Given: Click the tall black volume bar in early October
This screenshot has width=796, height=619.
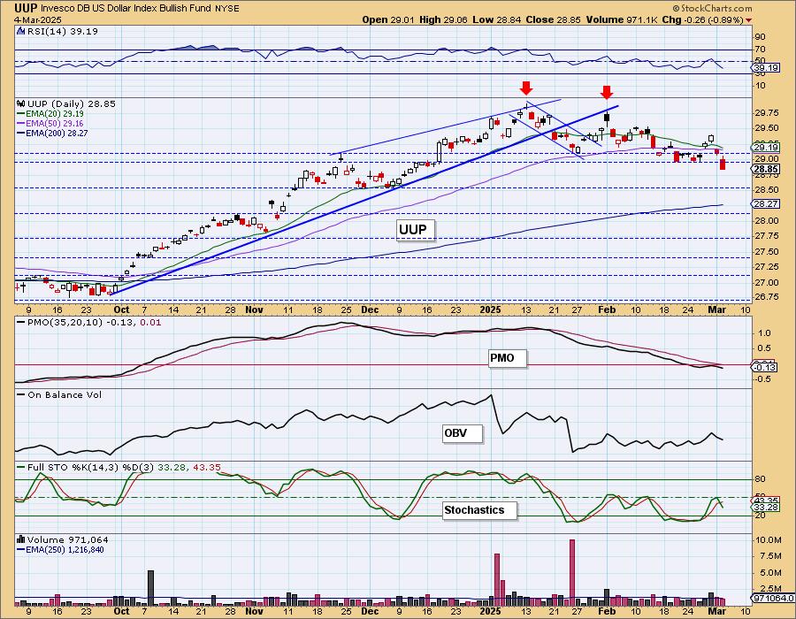Looking at the screenshot, I should tap(150, 588).
